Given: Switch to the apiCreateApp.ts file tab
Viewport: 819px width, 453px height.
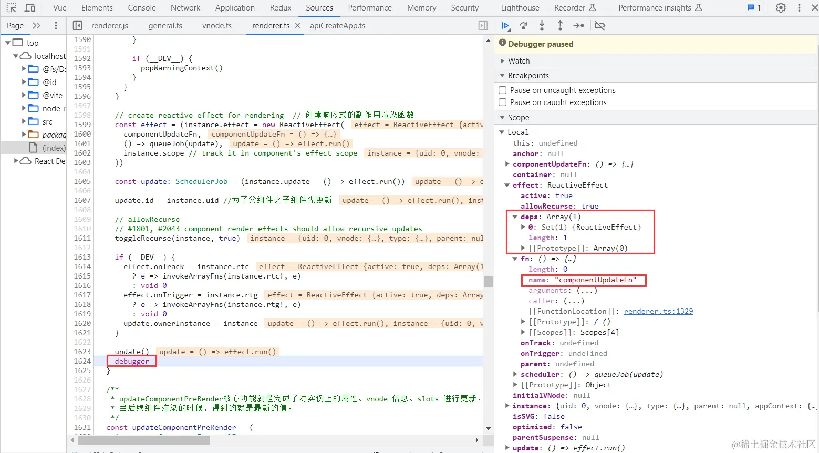Looking at the screenshot, I should (x=338, y=26).
